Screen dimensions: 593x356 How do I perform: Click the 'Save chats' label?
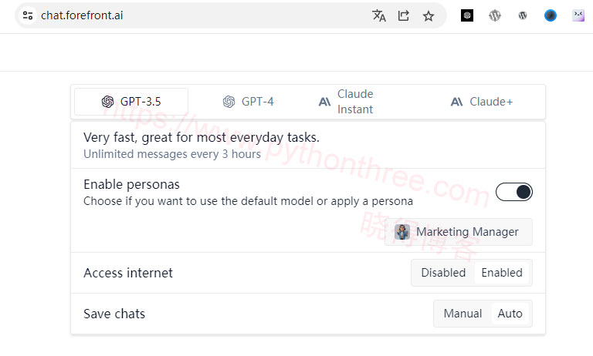coord(114,314)
